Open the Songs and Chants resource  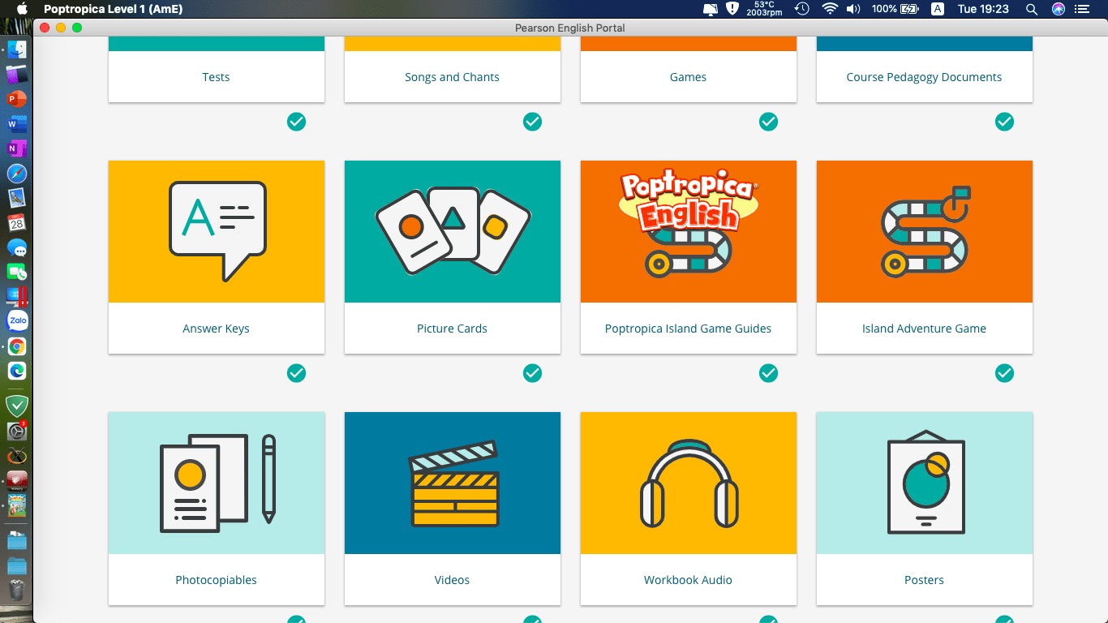click(x=452, y=77)
